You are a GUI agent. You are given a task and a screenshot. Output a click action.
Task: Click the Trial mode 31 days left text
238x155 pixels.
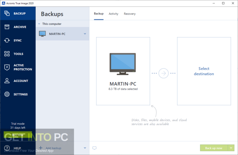(18, 126)
